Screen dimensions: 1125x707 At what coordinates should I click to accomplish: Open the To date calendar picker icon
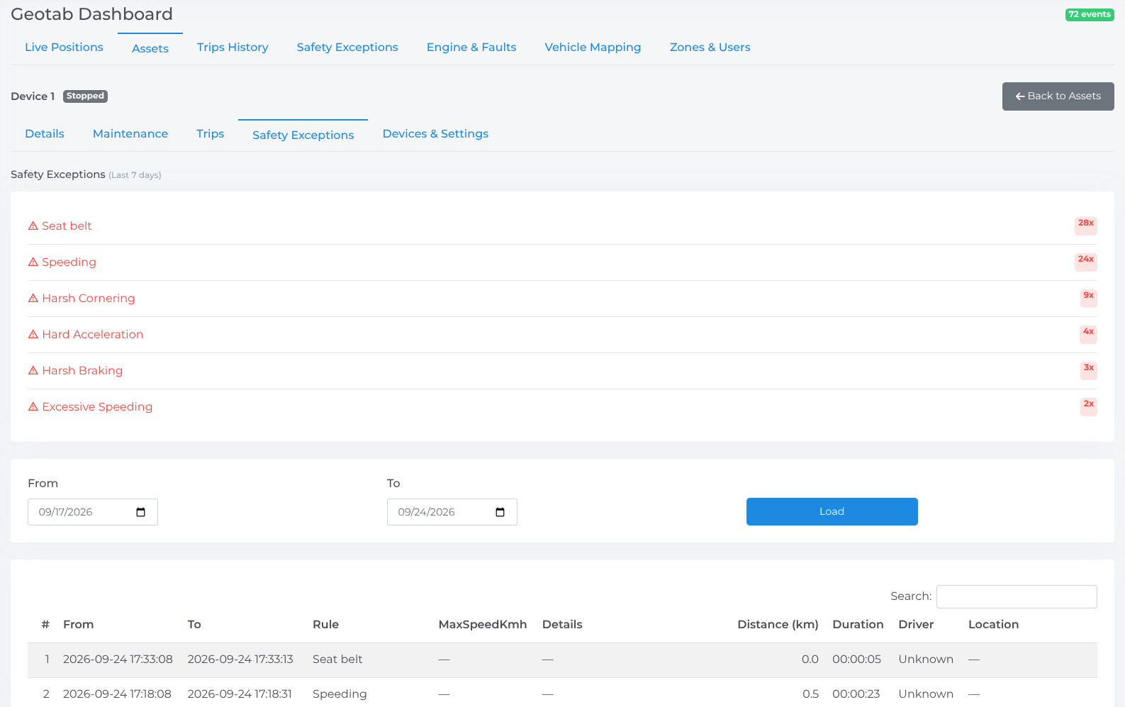(x=500, y=512)
